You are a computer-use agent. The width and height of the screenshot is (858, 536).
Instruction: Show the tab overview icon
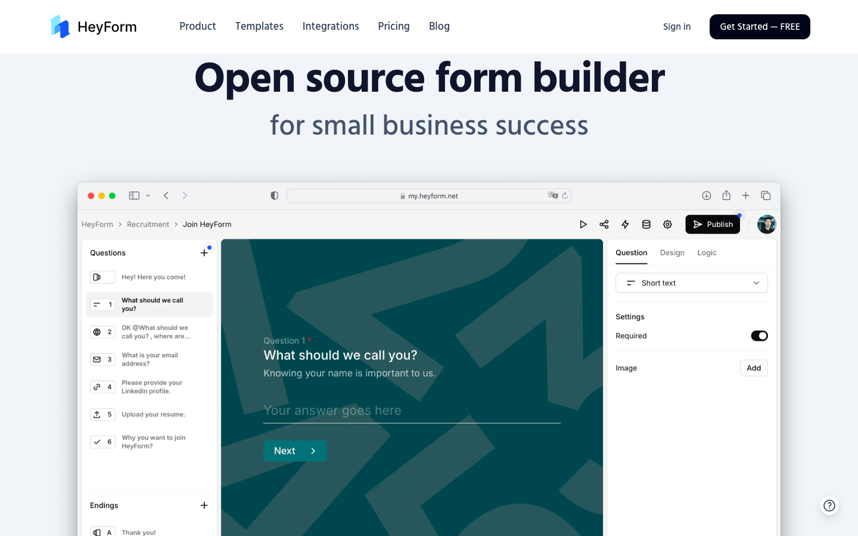pyautogui.click(x=766, y=195)
